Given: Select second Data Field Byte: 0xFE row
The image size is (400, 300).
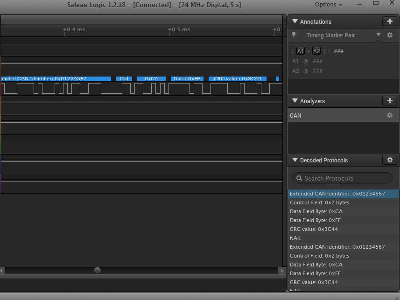Looking at the screenshot, I should tap(344, 273).
